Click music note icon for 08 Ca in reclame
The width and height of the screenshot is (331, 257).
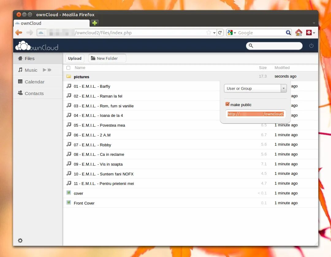69,154
